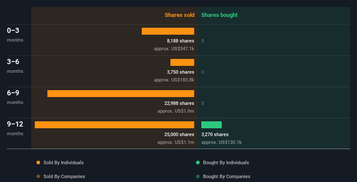This screenshot has height=182, width=357.
Task: Click the zero bought value in 0–3 months row
Action: point(203,41)
